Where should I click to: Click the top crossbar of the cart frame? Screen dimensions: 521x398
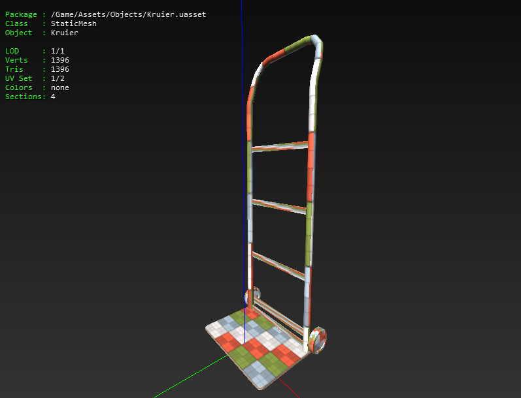[x=280, y=147]
